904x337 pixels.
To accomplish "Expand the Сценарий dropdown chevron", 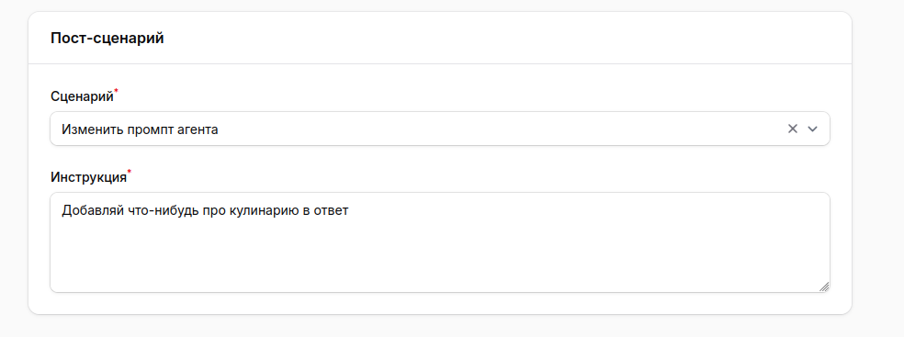I will click(x=813, y=129).
